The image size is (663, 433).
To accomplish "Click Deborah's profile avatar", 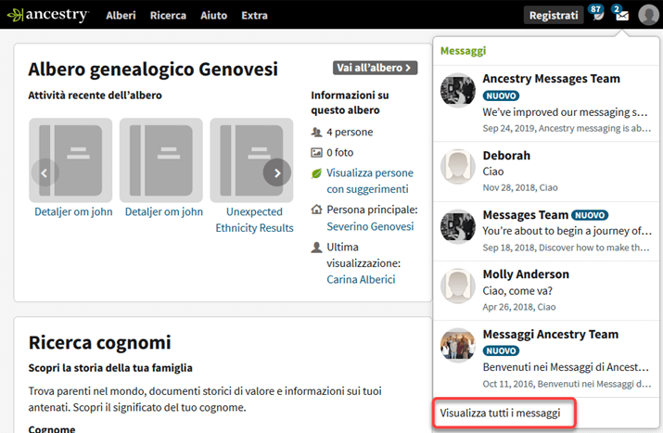I will (x=458, y=167).
